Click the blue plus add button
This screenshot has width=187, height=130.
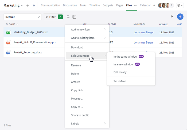(180, 17)
